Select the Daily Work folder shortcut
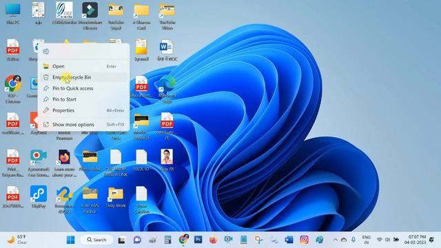 [x=116, y=197]
